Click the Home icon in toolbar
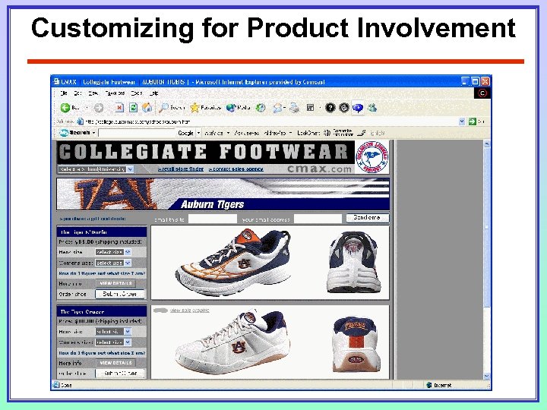547x410 pixels. tap(147, 108)
